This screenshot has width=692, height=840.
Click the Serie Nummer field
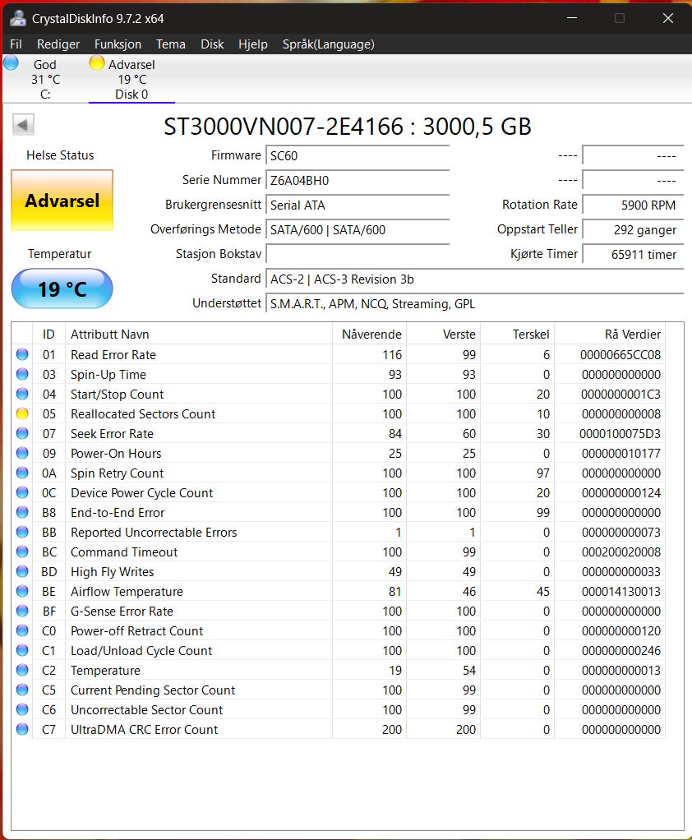(x=358, y=181)
